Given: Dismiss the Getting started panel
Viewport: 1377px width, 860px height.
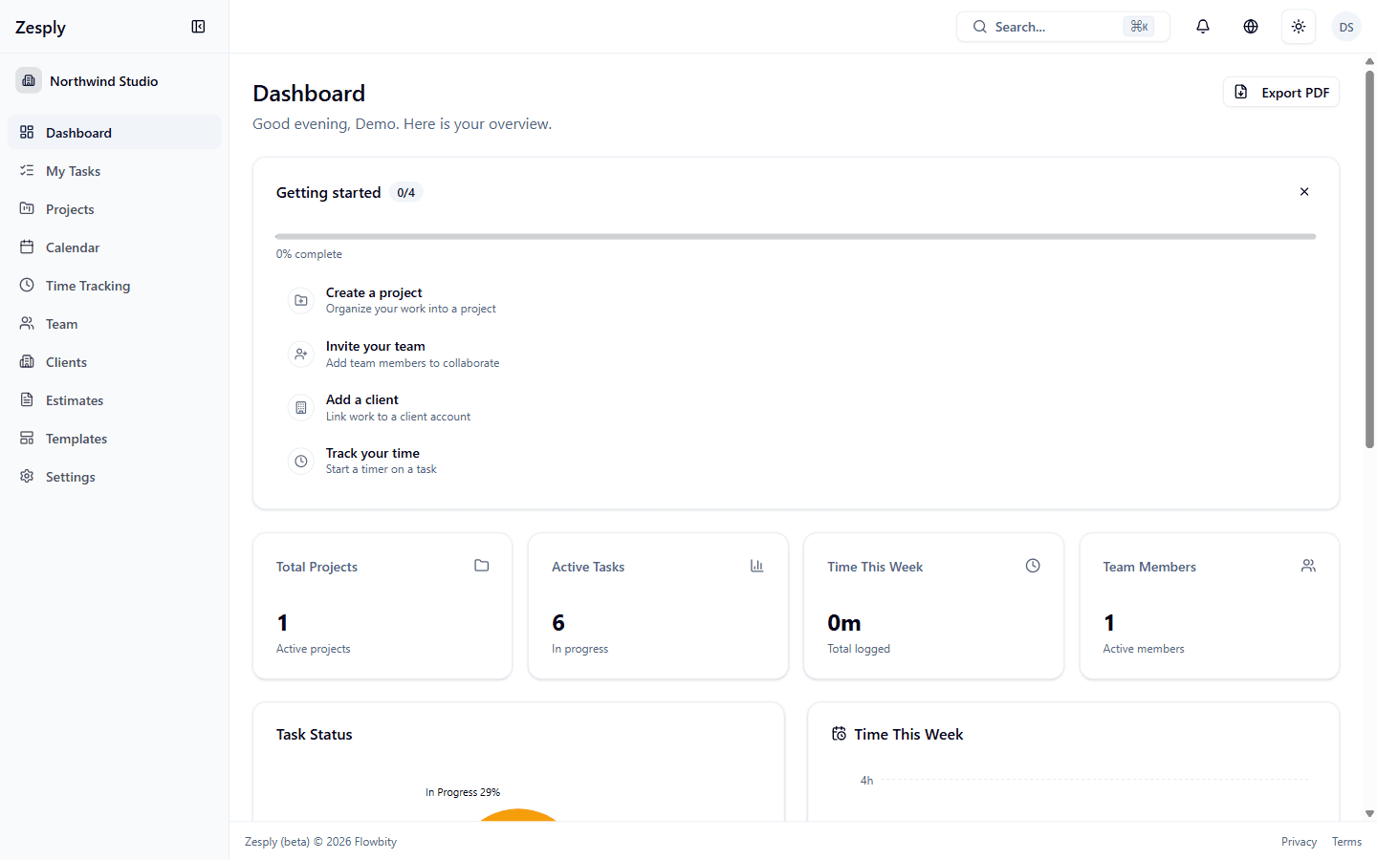Looking at the screenshot, I should point(1304,192).
